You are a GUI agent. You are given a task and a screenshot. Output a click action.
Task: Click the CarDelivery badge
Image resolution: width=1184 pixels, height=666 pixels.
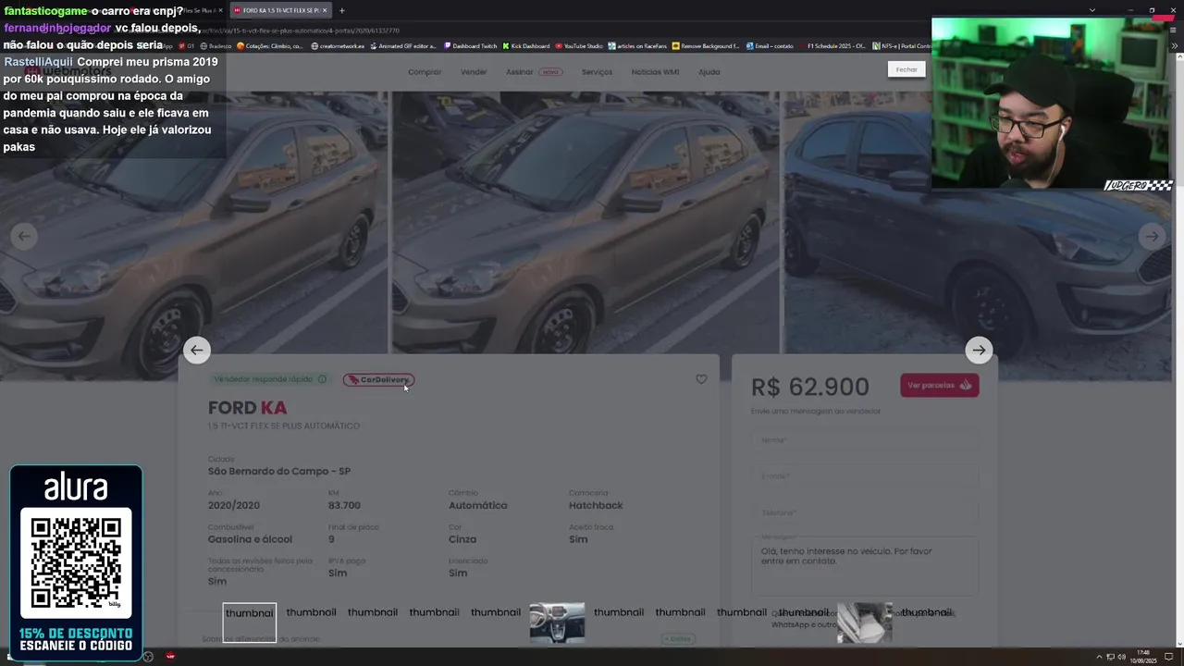[378, 379]
